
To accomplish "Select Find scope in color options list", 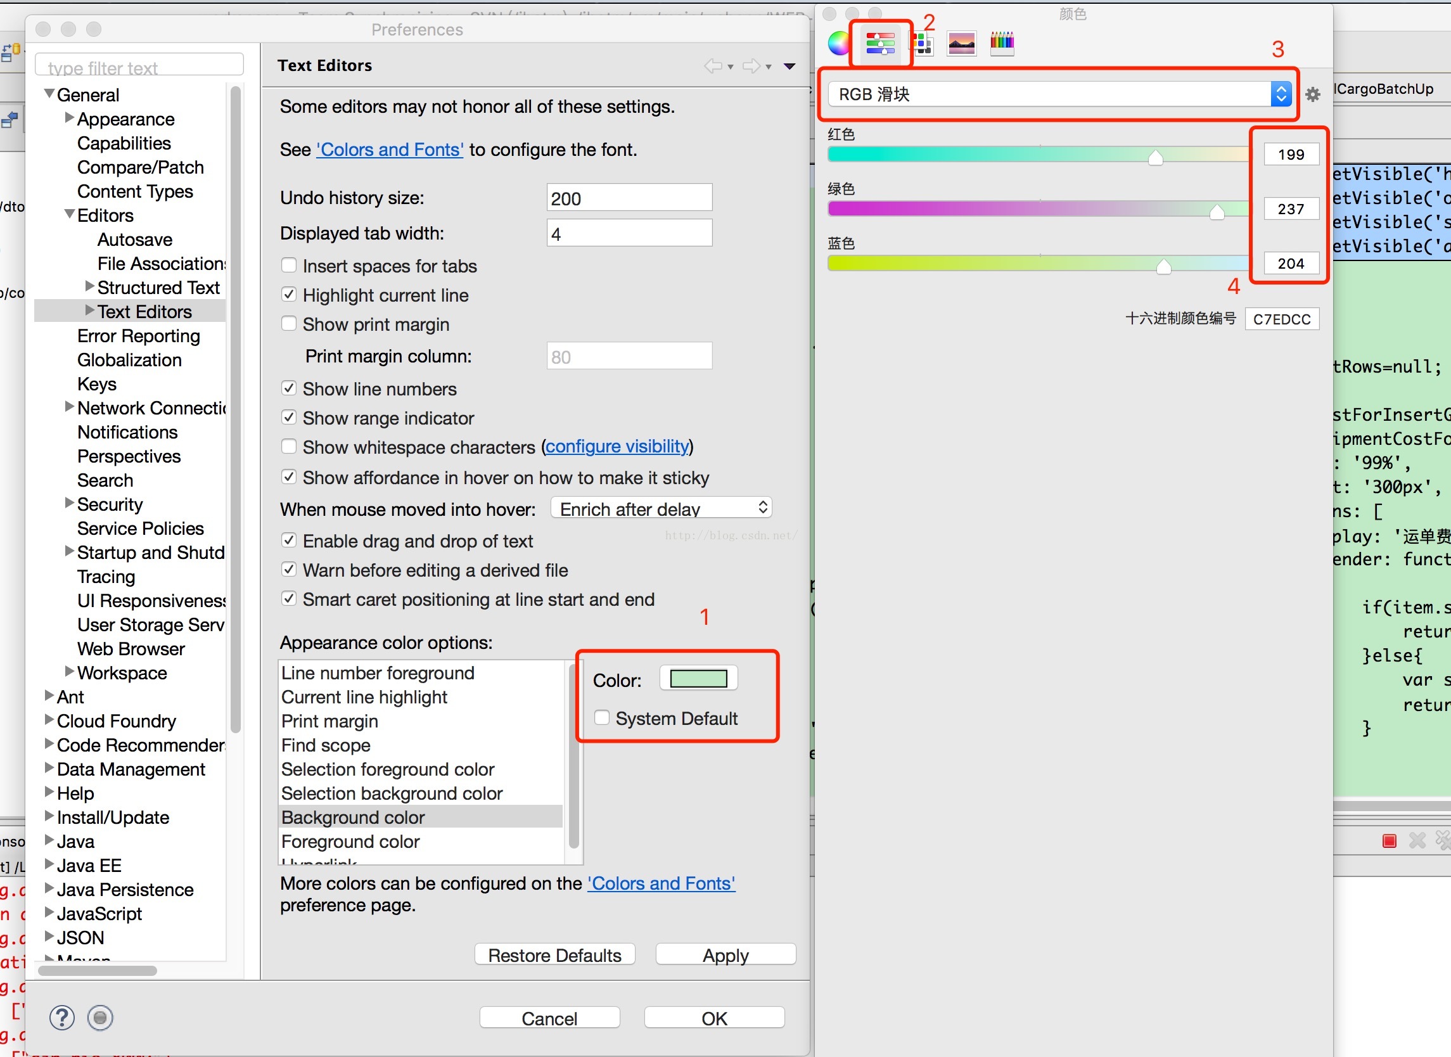I will [421, 745].
